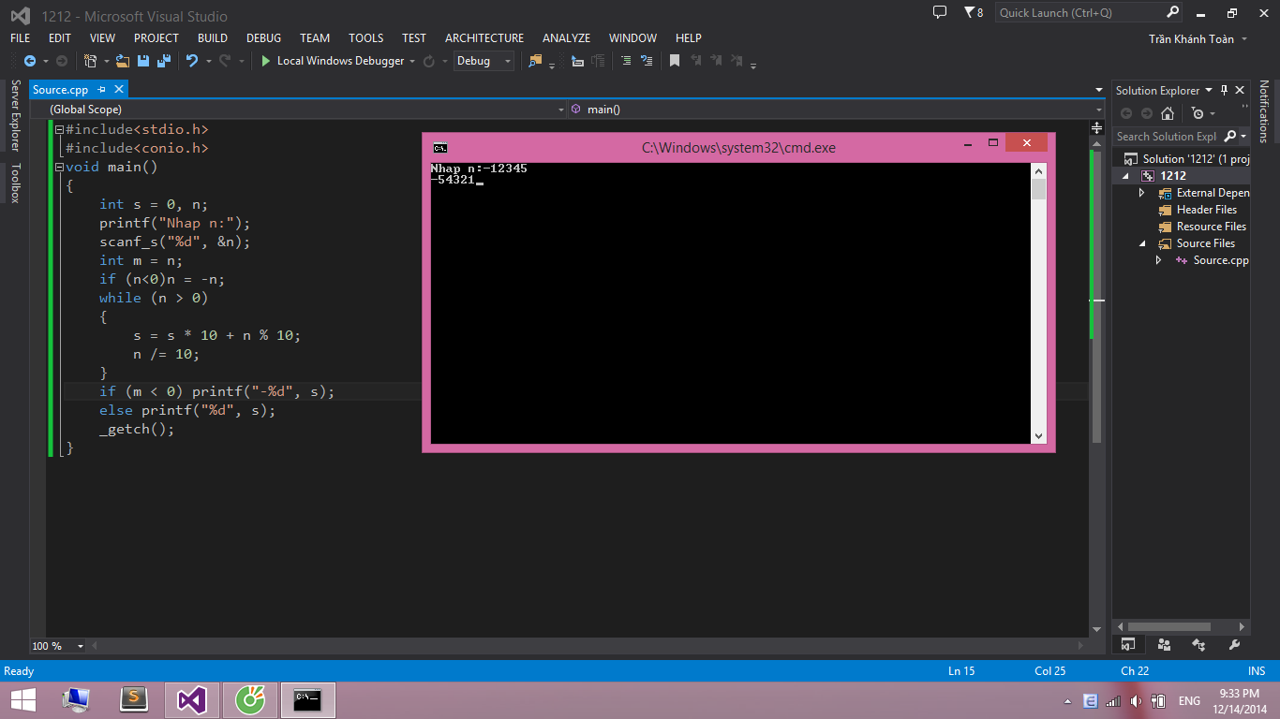
Task: Open the Server Explorer side tab
Action: [x=15, y=115]
